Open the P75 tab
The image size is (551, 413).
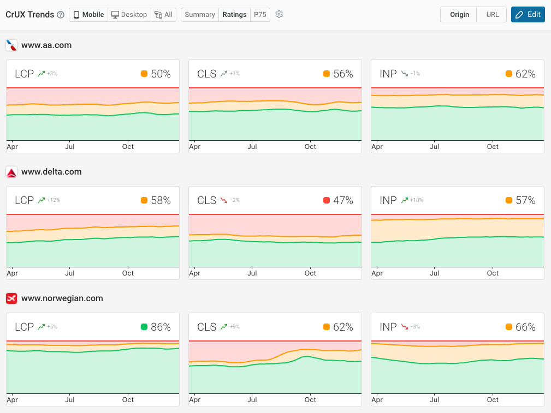tap(260, 15)
